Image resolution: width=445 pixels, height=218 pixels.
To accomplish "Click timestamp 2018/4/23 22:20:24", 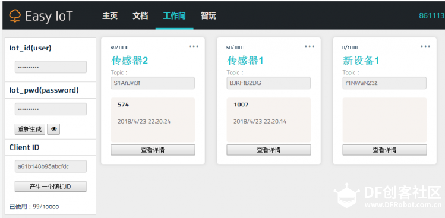I will [144, 122].
